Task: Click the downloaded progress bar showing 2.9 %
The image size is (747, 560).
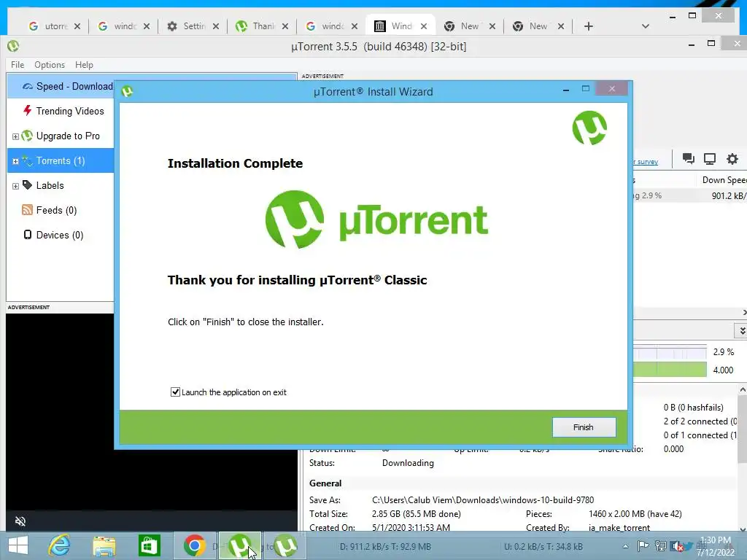Action: coord(670,352)
